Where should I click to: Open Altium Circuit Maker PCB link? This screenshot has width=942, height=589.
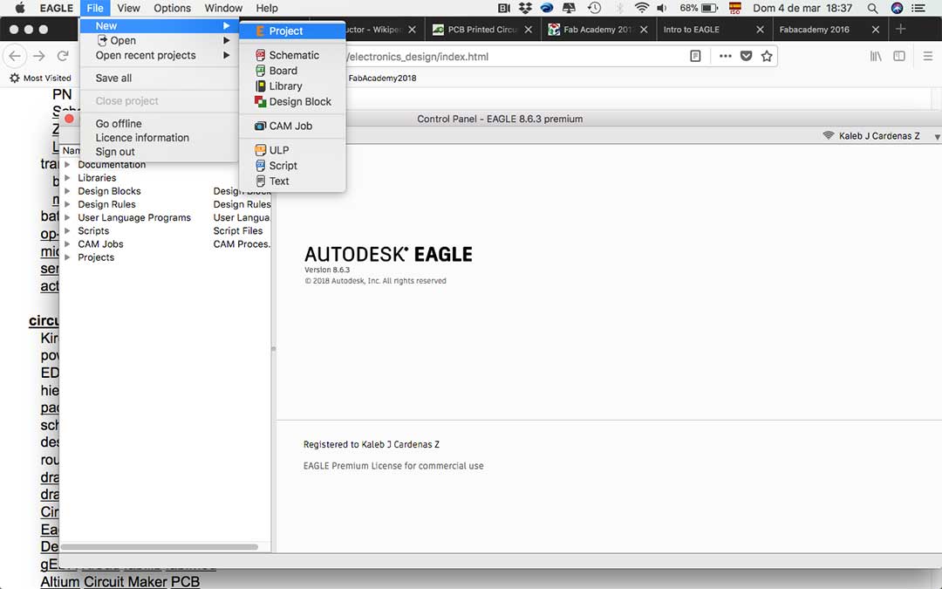[119, 582]
